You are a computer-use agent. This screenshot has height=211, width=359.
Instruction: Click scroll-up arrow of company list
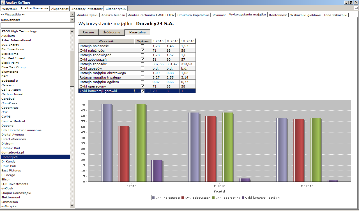coord(72,31)
